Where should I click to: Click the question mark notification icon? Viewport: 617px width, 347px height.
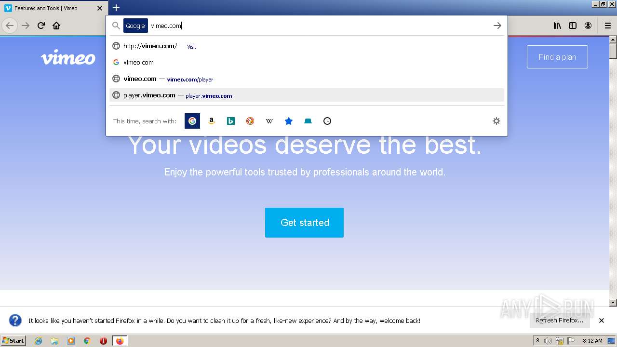click(15, 320)
